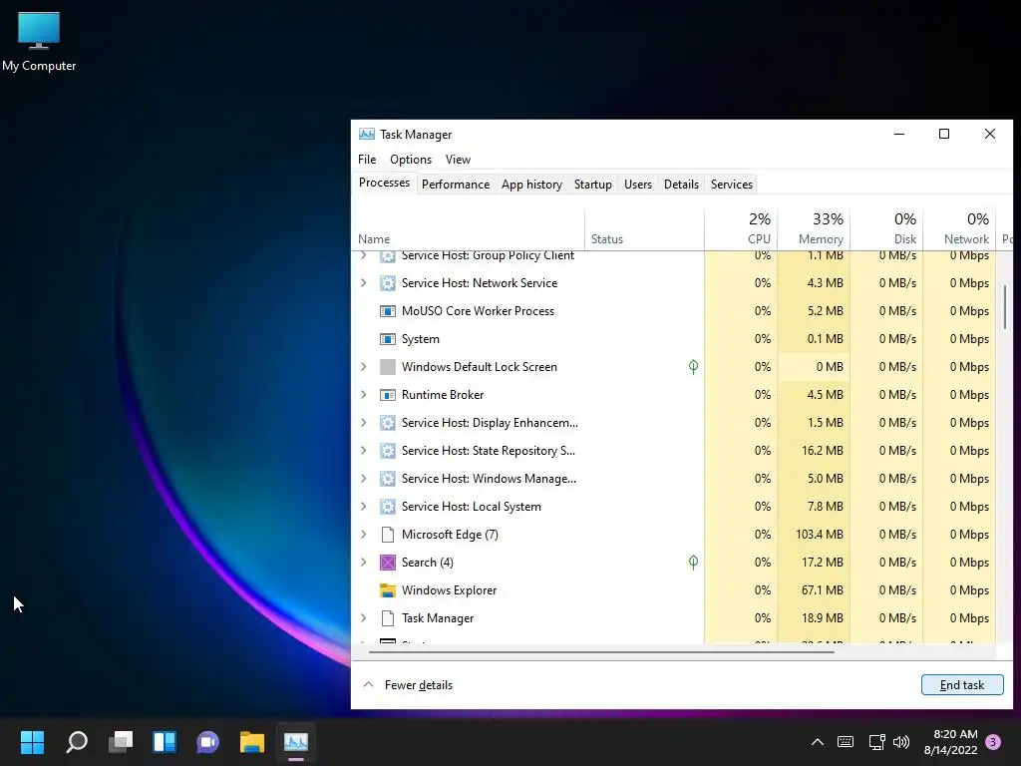Switch to the Services tab
This screenshot has width=1021, height=766.
point(731,185)
